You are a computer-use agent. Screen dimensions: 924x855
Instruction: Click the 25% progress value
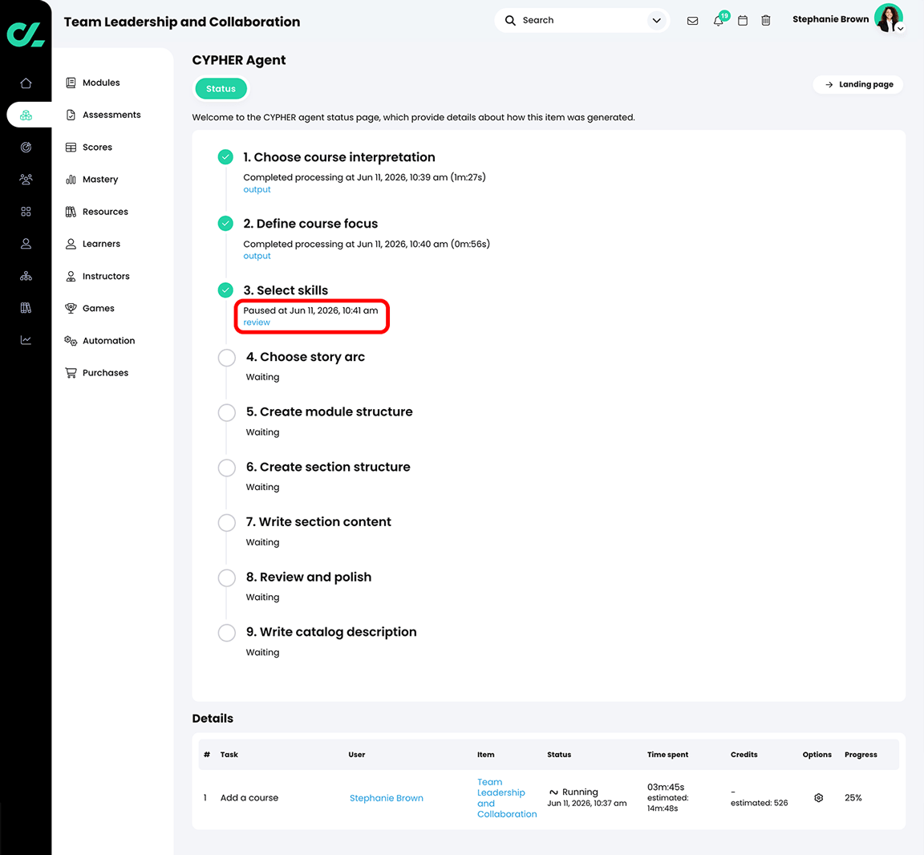pyautogui.click(x=853, y=798)
